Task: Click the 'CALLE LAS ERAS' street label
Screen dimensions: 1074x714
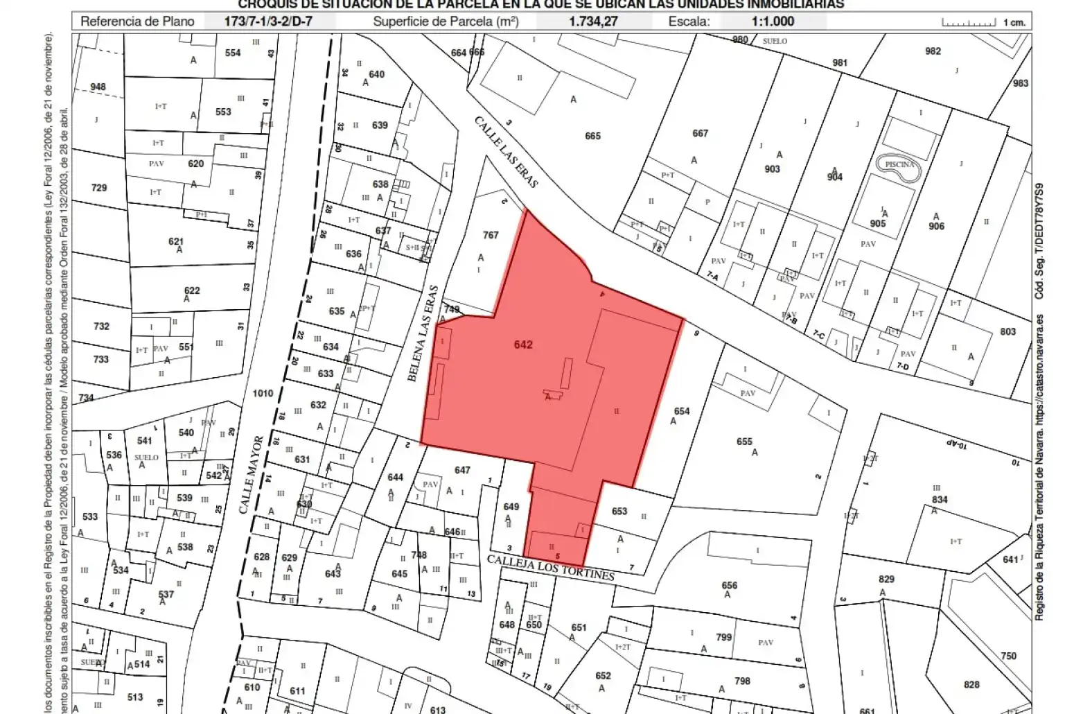Action: (x=506, y=153)
